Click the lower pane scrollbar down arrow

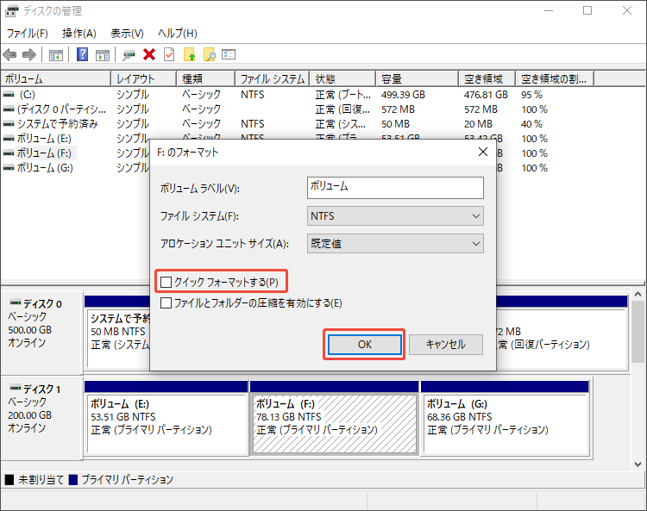click(x=638, y=464)
